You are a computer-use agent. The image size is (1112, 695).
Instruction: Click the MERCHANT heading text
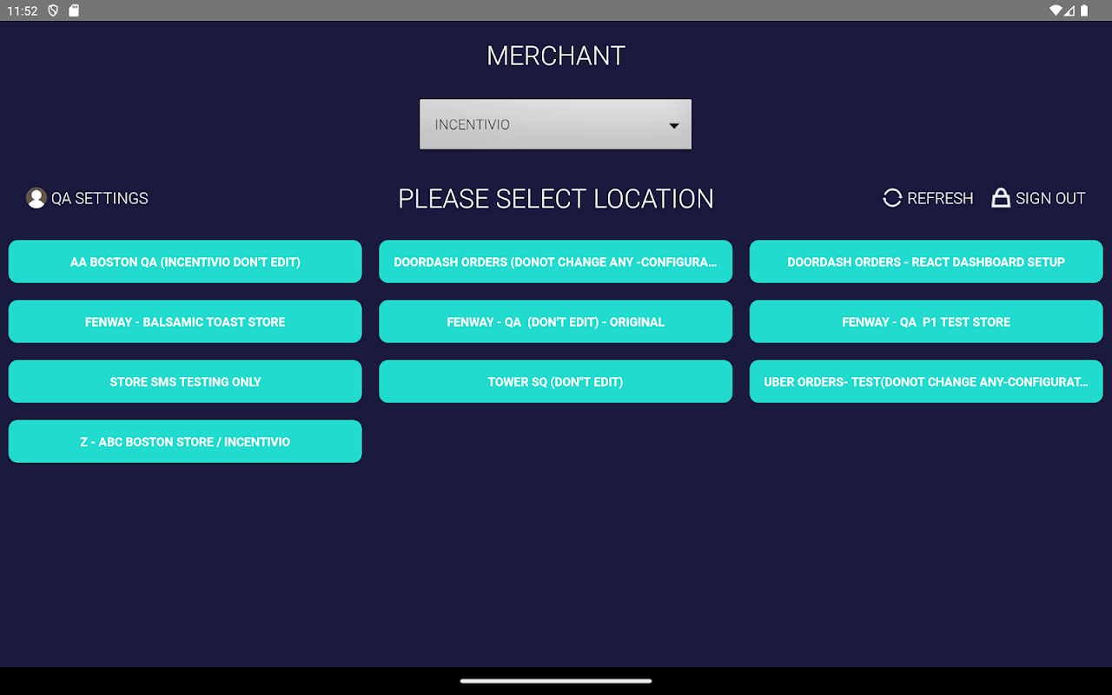point(556,56)
